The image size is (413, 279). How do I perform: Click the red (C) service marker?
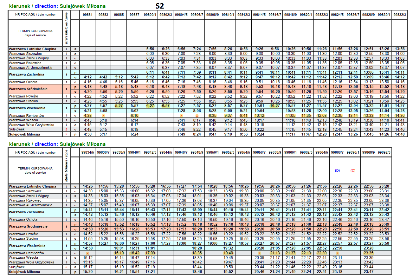tap(353, 170)
